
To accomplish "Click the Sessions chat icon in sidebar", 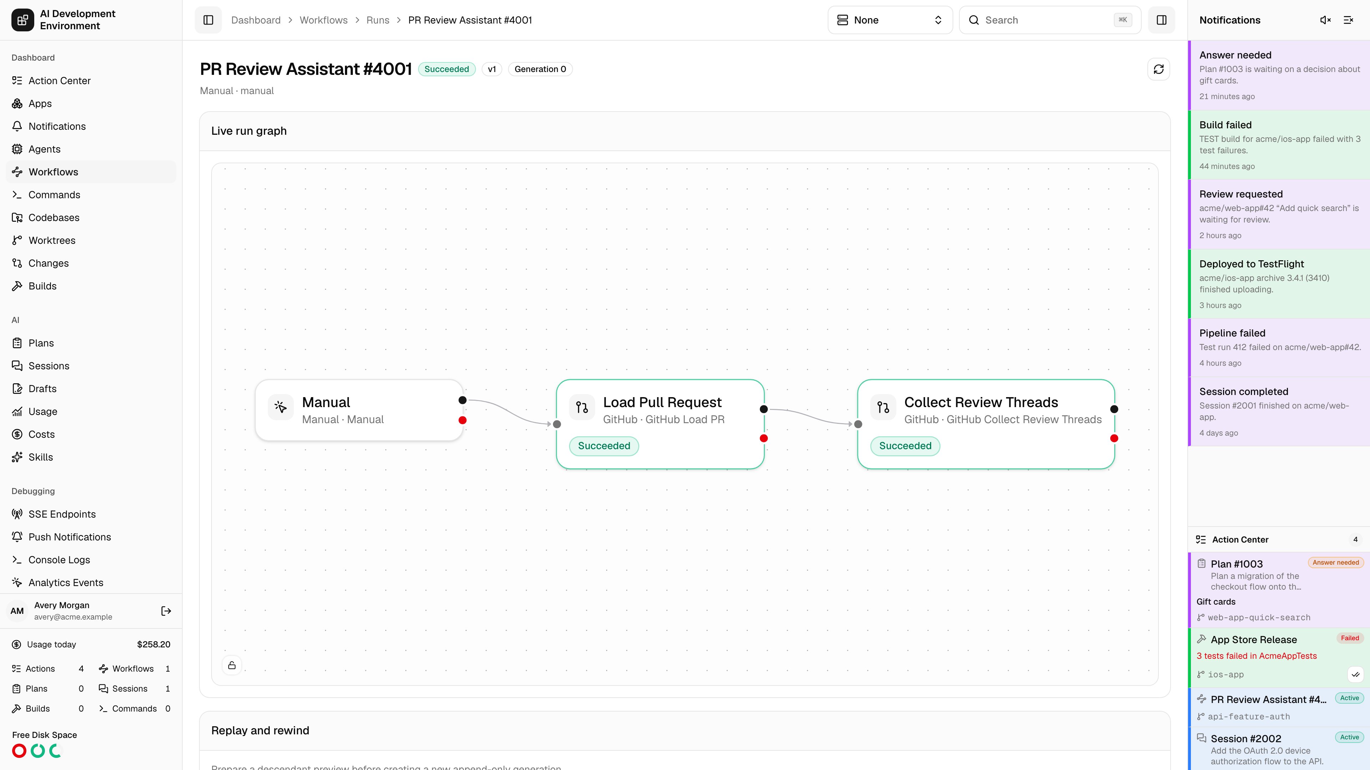I will pos(17,366).
